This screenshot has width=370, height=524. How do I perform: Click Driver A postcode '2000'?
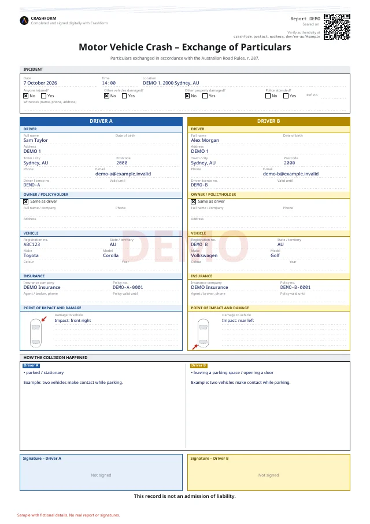pyautogui.click(x=122, y=163)
